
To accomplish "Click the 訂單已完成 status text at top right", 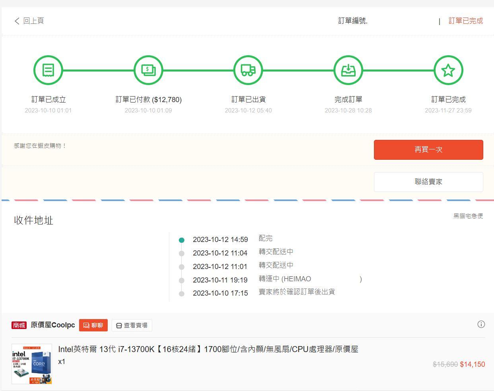I will pos(465,21).
